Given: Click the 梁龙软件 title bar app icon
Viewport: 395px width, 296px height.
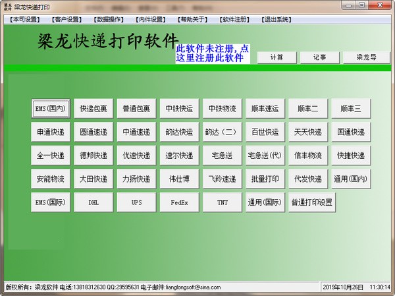Looking at the screenshot, I should (7, 7).
